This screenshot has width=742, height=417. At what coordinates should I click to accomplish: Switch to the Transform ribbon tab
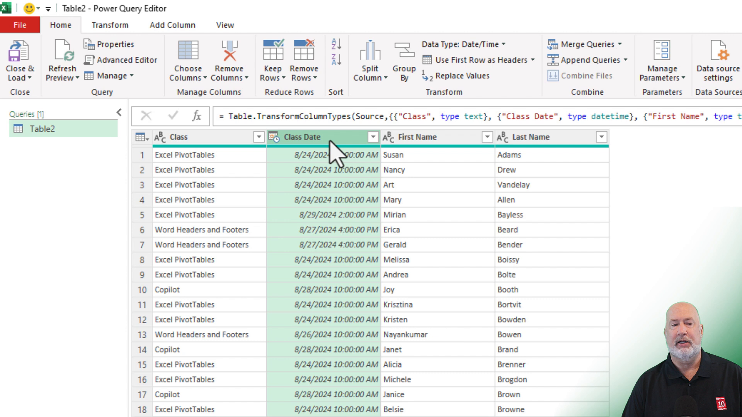(x=109, y=25)
